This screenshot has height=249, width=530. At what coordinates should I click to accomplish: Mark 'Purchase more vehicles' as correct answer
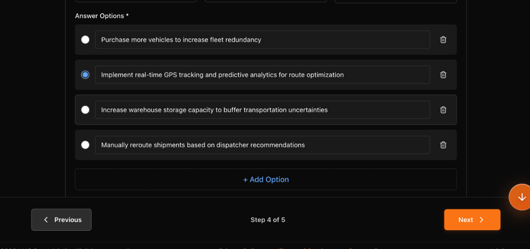click(85, 40)
